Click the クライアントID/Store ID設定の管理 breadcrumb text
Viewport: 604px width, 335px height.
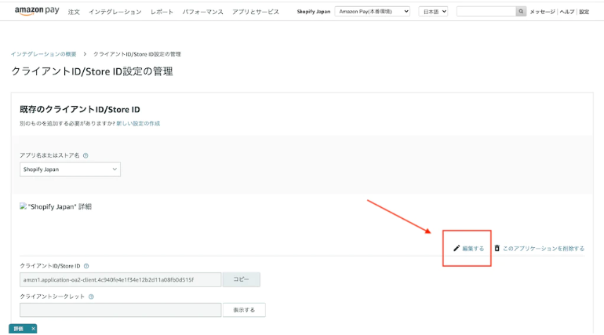tap(137, 54)
